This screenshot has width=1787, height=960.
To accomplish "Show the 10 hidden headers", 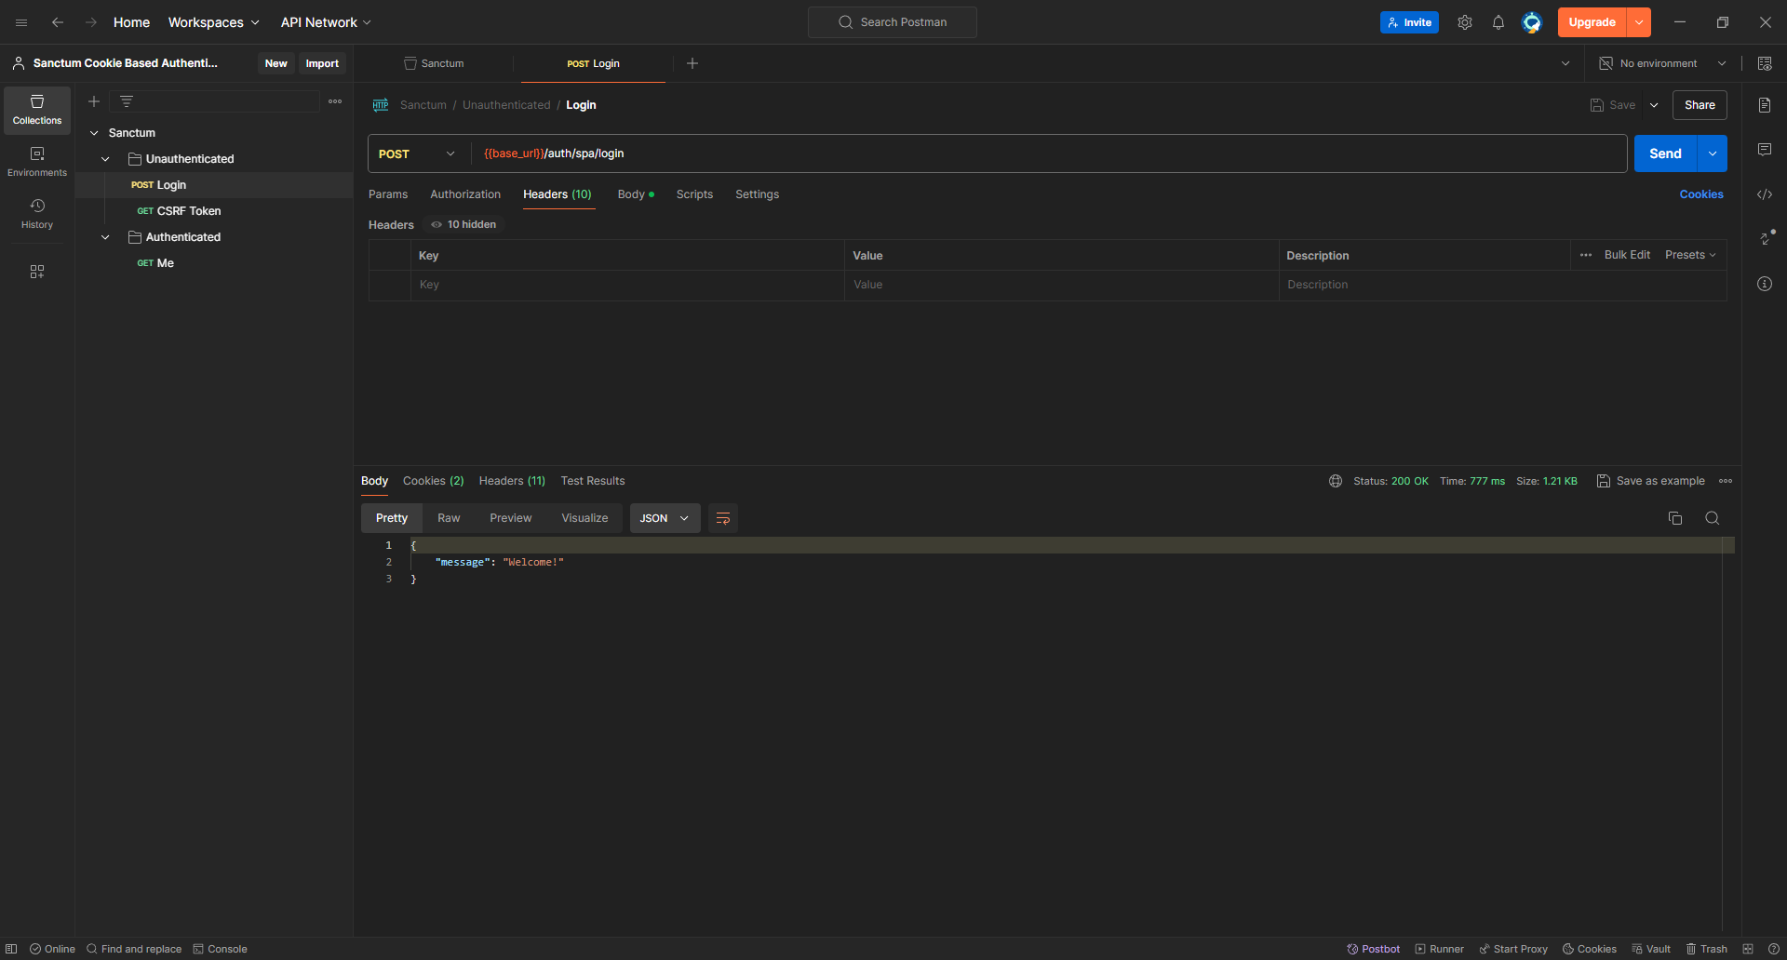I will [463, 224].
